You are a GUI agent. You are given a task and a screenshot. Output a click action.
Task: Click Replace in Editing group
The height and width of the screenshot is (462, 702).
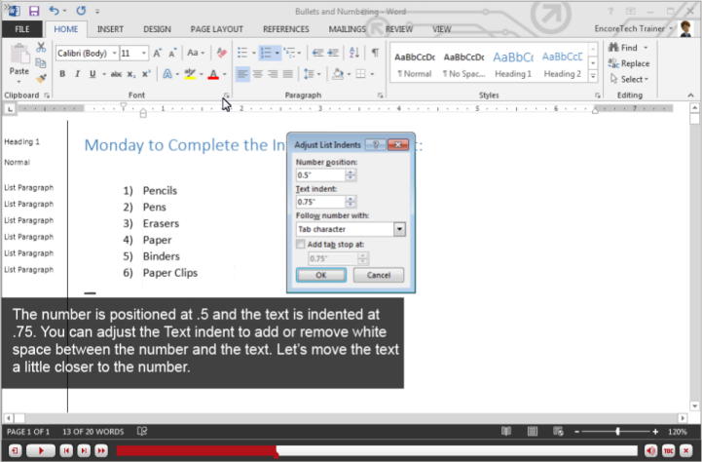629,63
